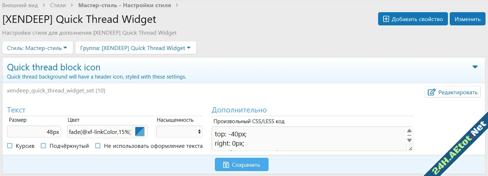This screenshot has height=176, width=488.
Task: Collapse the Quick thread block icon section
Action: 475,67
